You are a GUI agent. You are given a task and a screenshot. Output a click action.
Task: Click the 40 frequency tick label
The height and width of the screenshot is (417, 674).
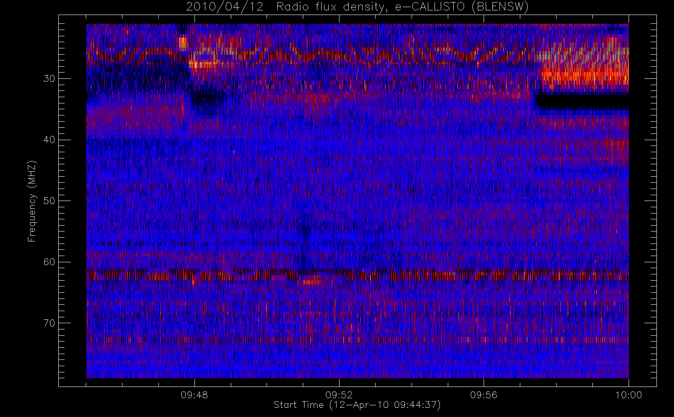49,140
